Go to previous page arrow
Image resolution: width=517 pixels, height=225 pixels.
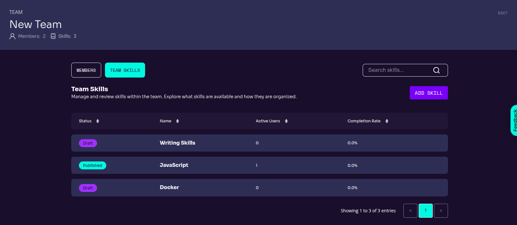(x=410, y=211)
